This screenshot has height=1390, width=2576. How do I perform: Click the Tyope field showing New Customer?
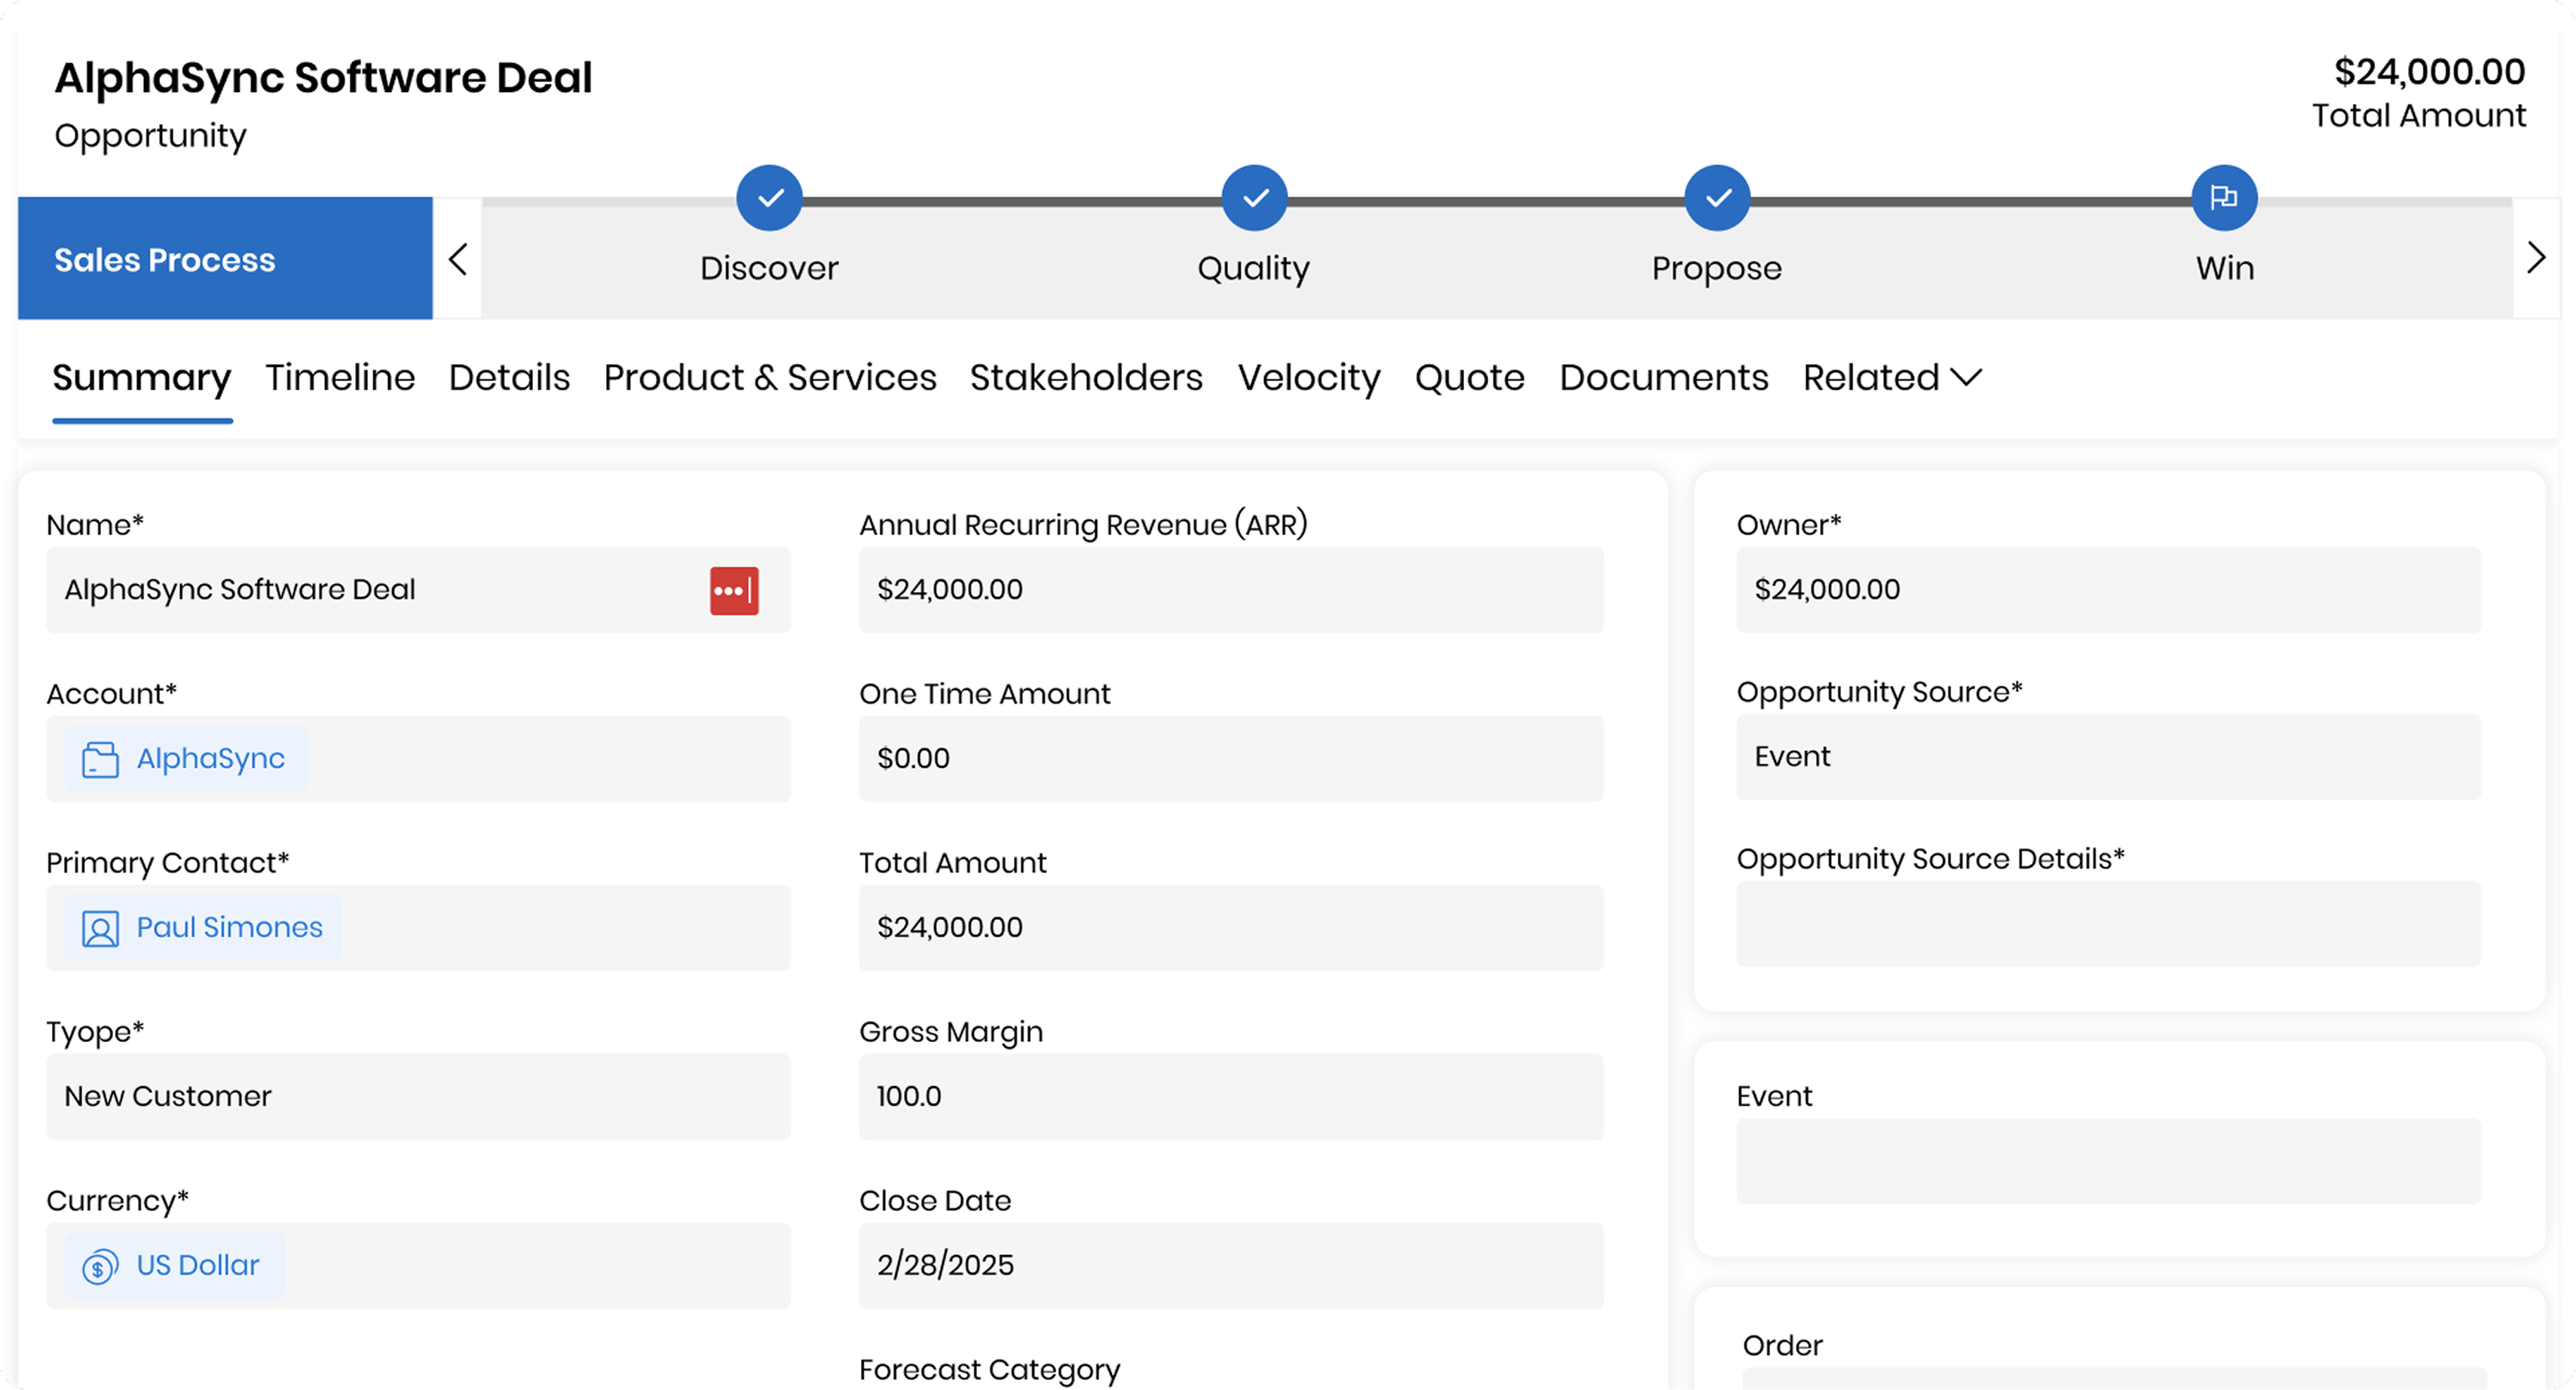coord(418,1096)
